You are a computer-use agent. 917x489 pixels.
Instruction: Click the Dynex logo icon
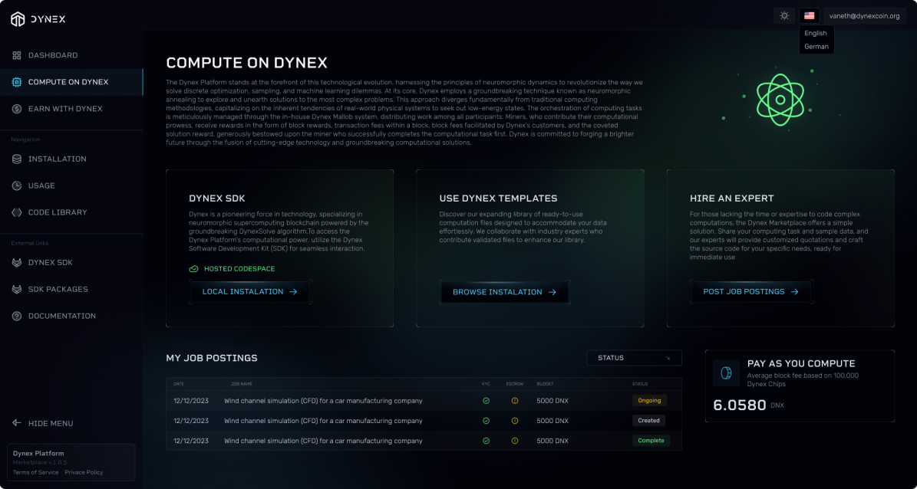tap(18, 19)
